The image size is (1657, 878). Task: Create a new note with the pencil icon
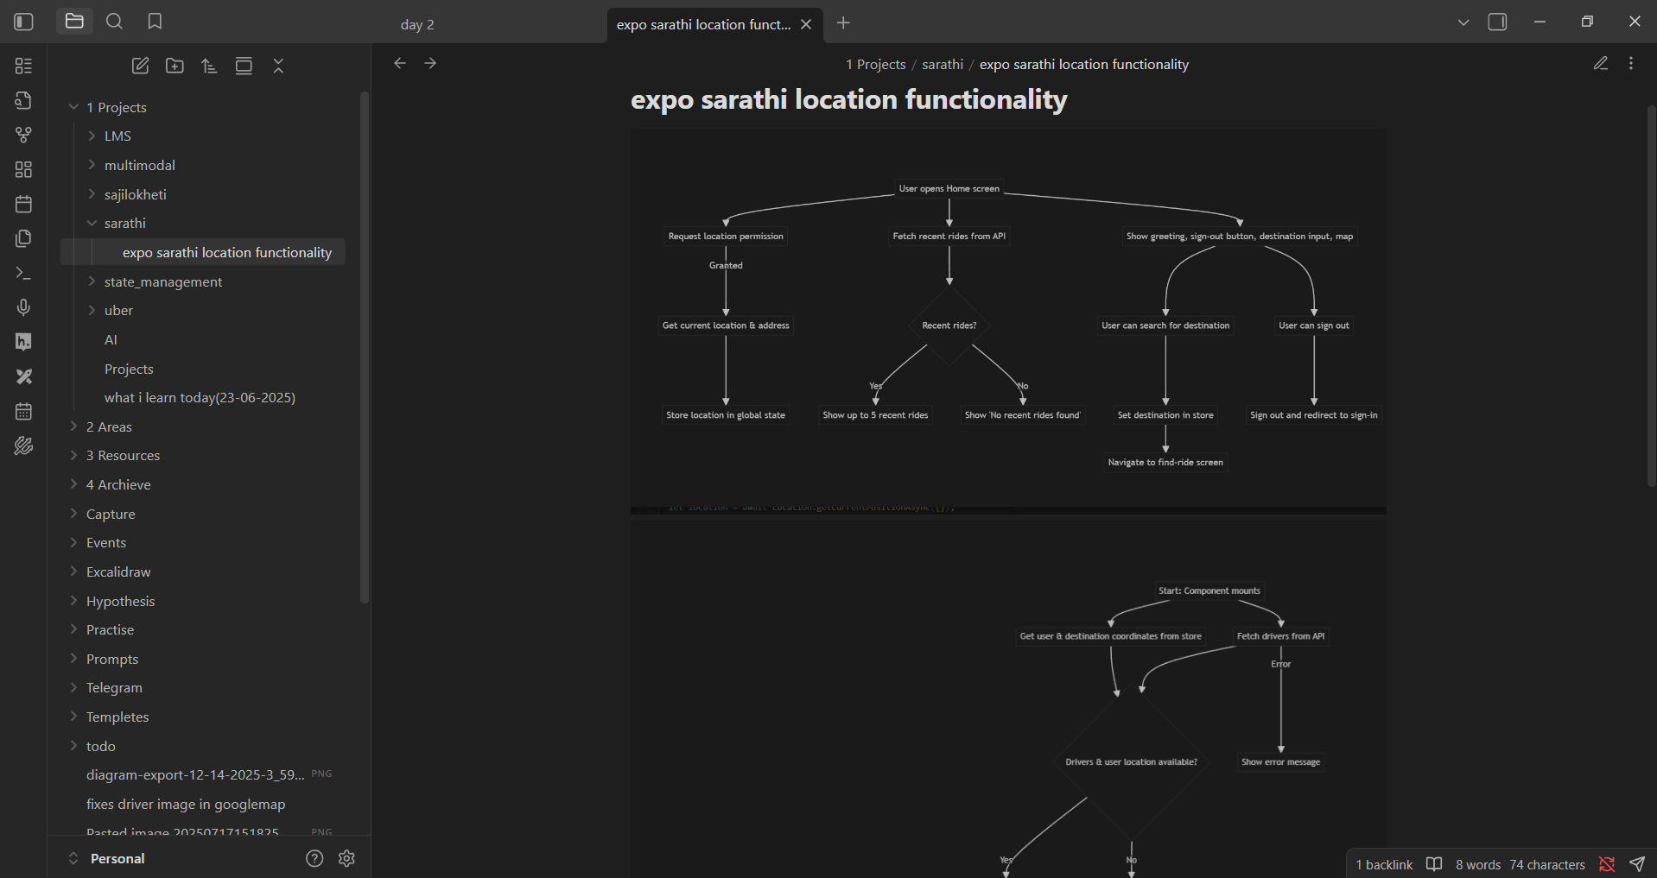(140, 66)
